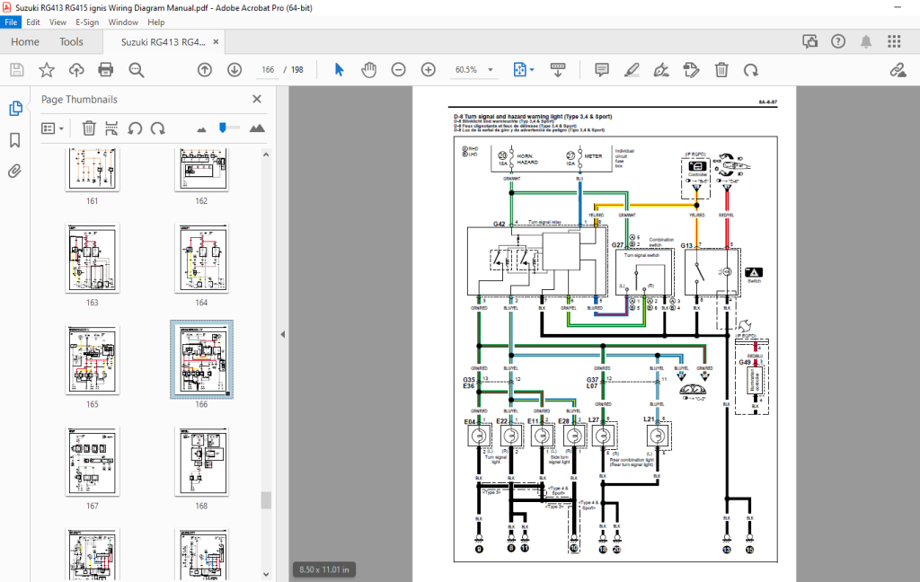Select page 165 thumbnail
Screen dimensions: 920x582
pos(93,359)
